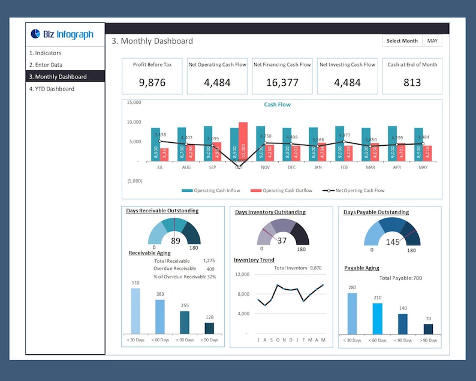Click the Profit Before Tax card value 9,876
The height and width of the screenshot is (381, 476).
pyautogui.click(x=152, y=82)
